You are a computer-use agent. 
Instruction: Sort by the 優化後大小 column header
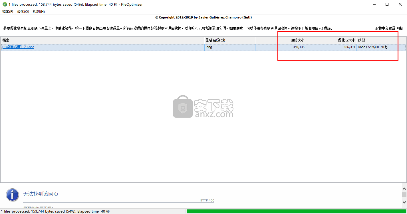(x=331, y=40)
